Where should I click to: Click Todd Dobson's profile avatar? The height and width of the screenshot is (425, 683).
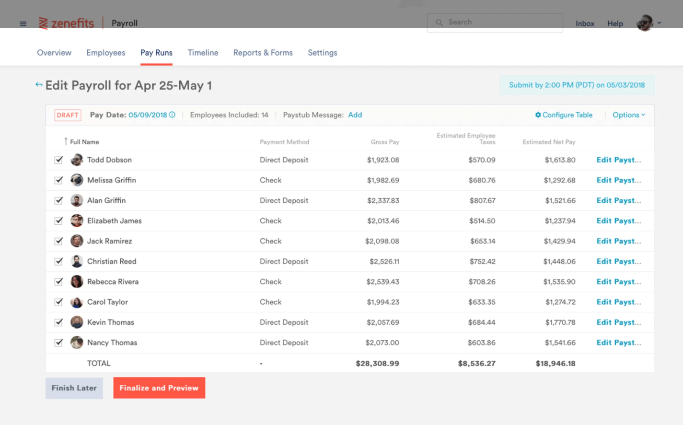coord(77,160)
